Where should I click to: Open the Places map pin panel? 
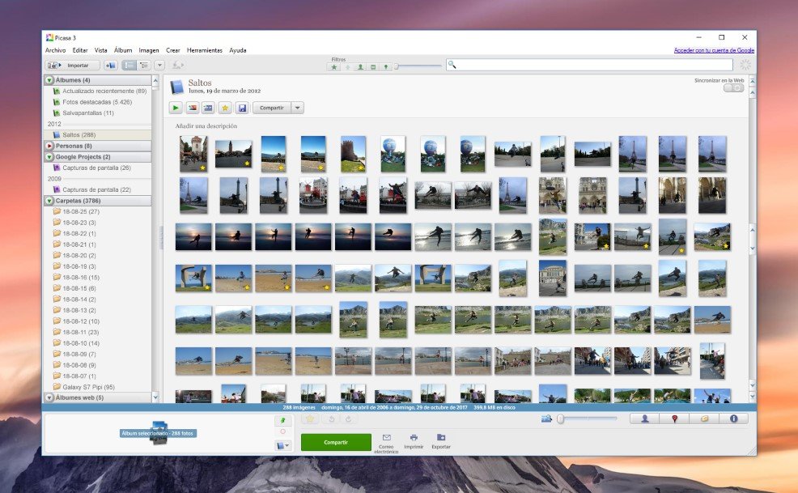[674, 419]
